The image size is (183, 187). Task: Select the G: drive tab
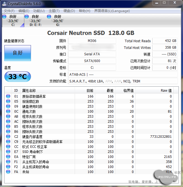pyautogui.click(x=58, y=20)
